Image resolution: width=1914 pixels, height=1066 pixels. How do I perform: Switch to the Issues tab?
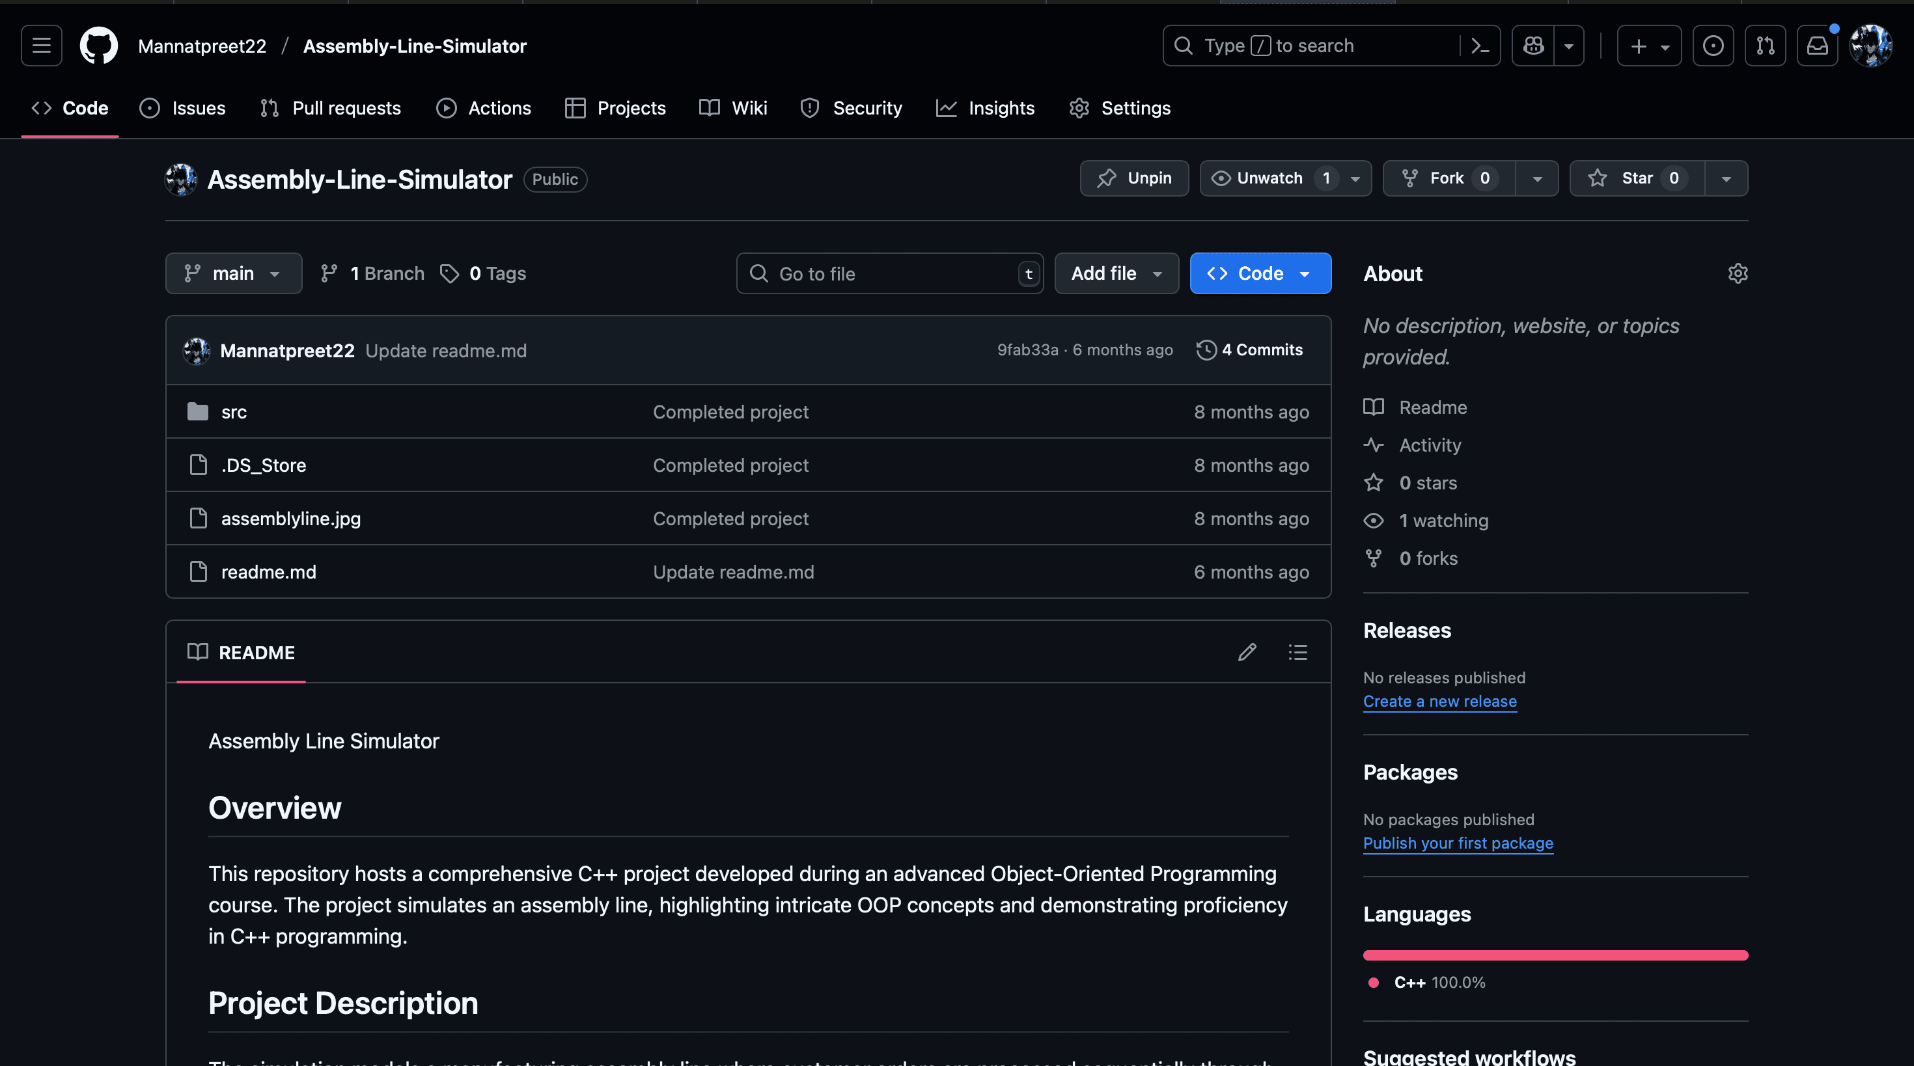point(183,109)
